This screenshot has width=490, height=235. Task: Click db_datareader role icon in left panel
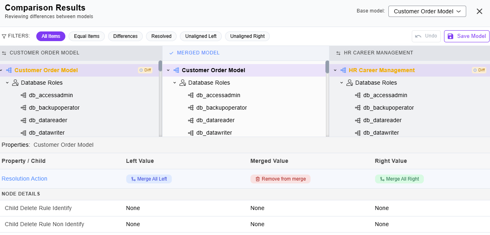click(23, 120)
